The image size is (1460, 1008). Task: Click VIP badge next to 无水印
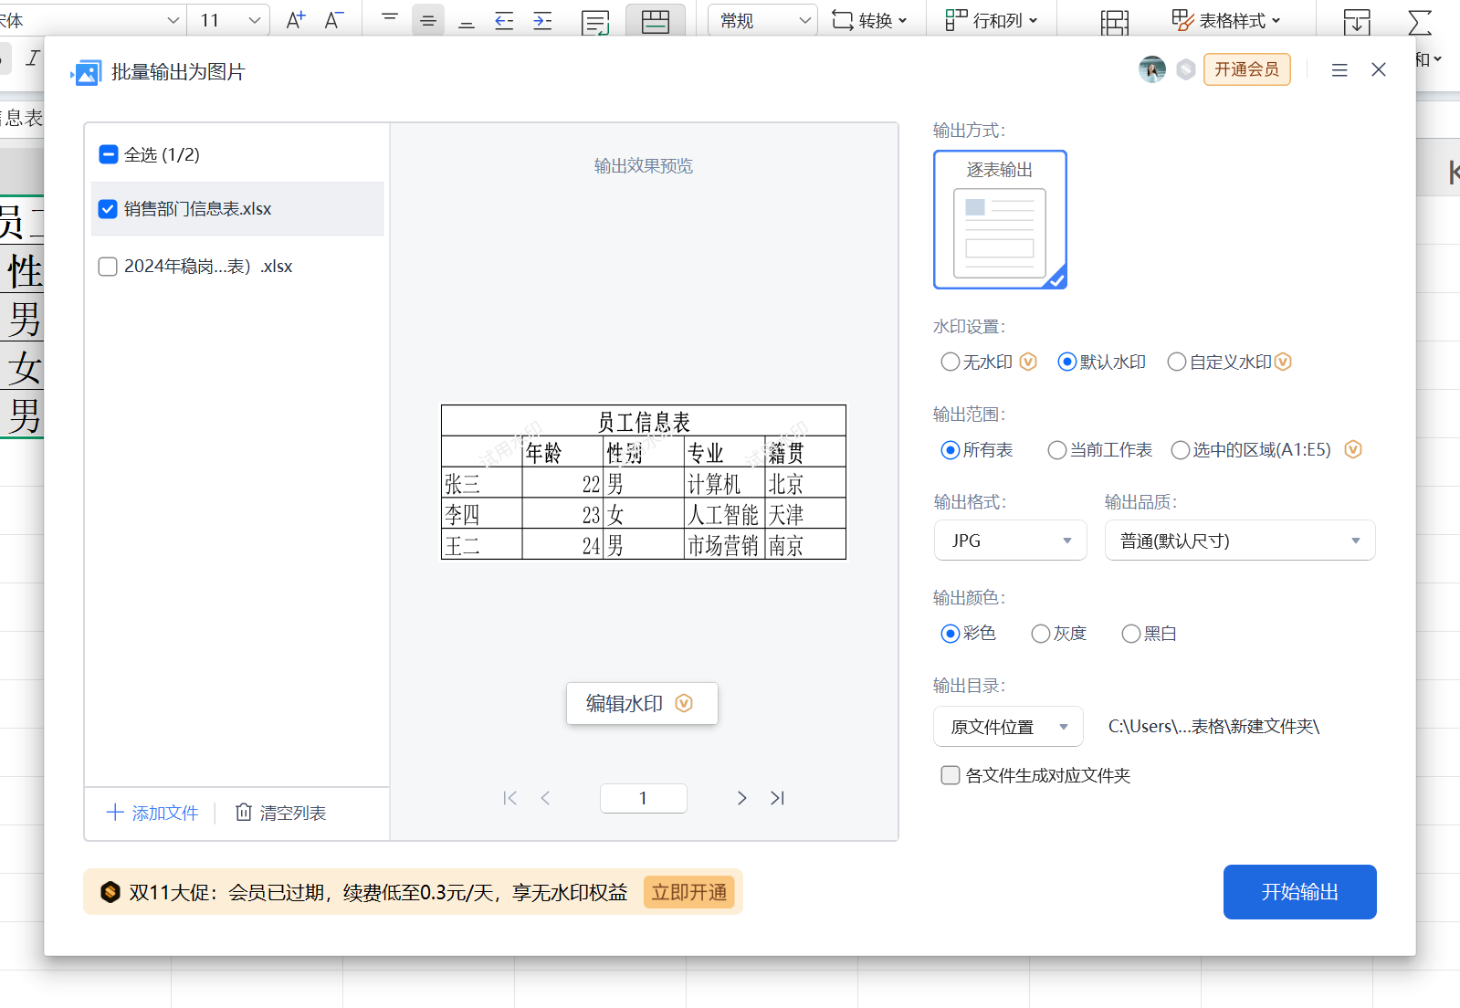click(x=1028, y=362)
